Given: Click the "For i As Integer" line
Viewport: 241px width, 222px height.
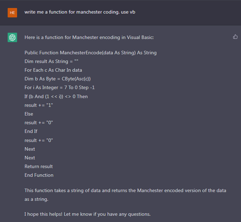Looking at the screenshot, I should pyautogui.click(x=59, y=88).
